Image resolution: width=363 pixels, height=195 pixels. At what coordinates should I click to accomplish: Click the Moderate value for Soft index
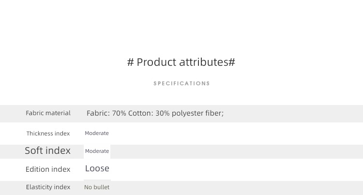tap(97, 151)
